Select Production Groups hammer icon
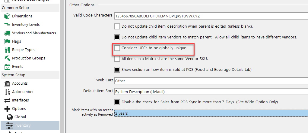This screenshot has width=308, height=133. pos(7,58)
